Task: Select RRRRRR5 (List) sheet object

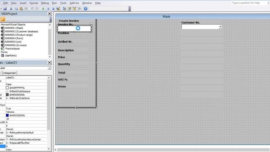Action: tap(13, 42)
